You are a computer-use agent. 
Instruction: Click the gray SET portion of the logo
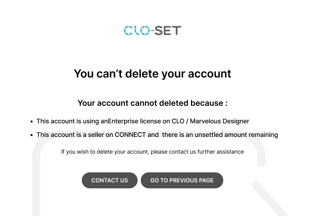click(168, 30)
